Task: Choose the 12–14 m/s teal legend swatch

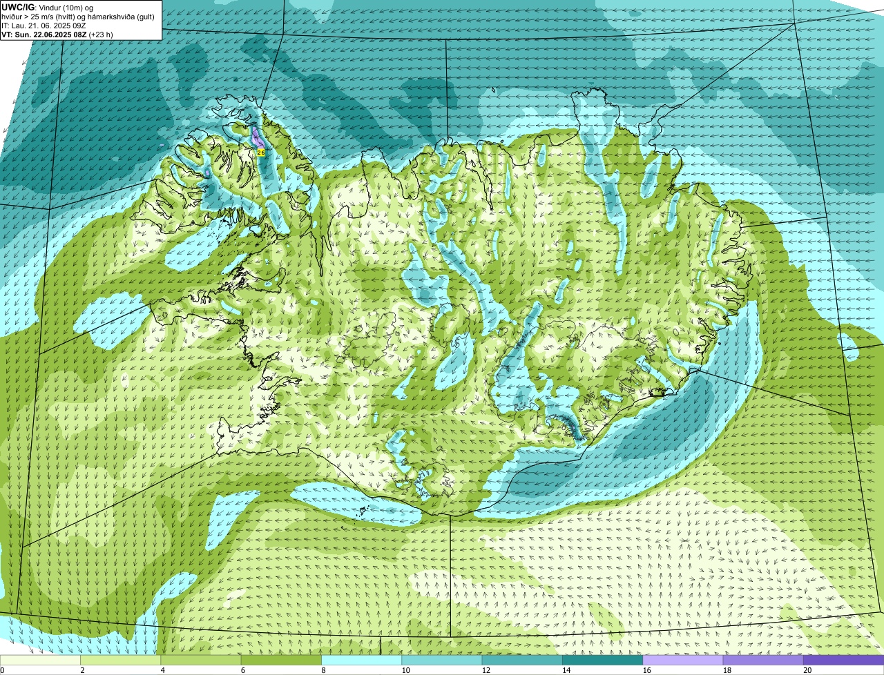Action: (522, 660)
